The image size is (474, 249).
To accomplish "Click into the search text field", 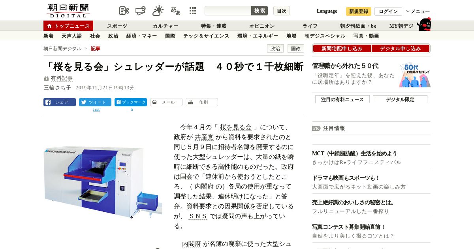I will (228, 11).
